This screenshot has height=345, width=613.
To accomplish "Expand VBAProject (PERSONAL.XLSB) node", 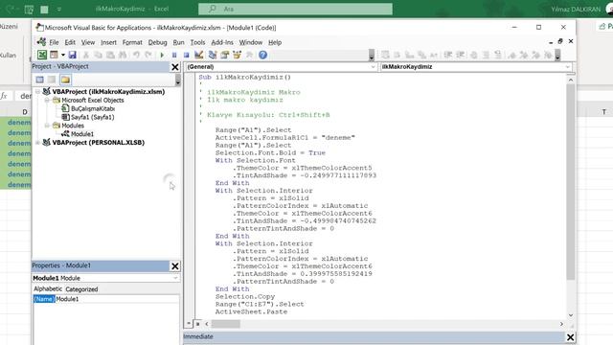I will [38, 143].
